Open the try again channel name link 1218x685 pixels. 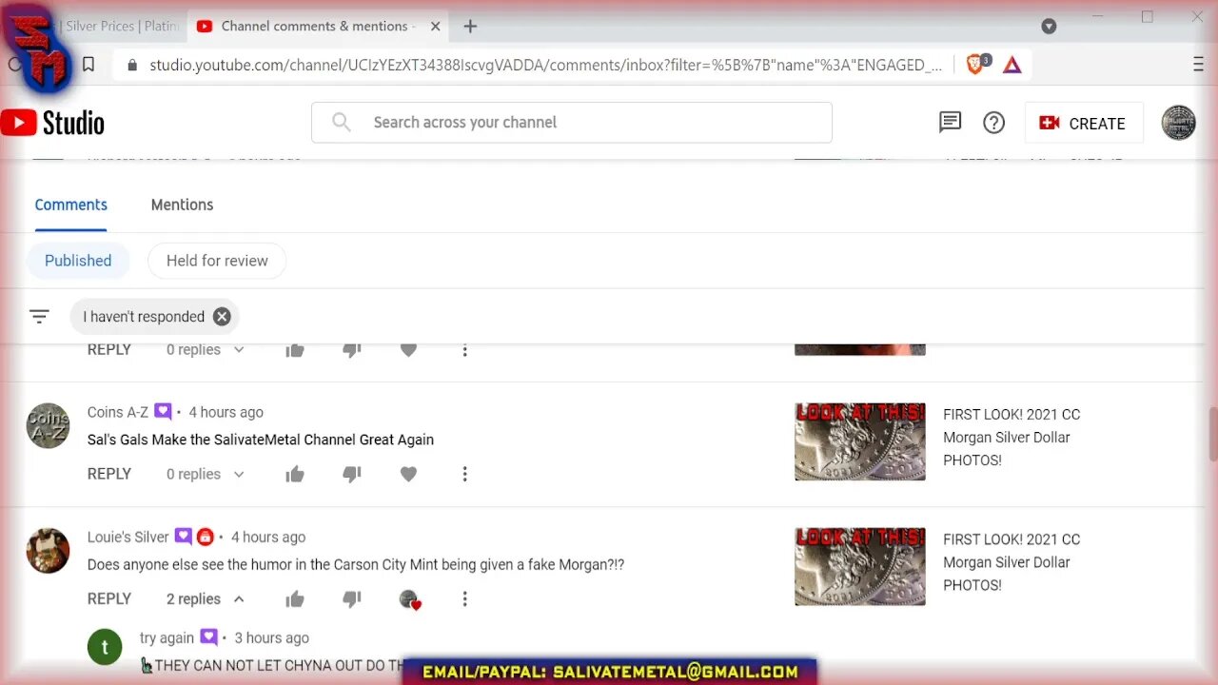coord(167,637)
